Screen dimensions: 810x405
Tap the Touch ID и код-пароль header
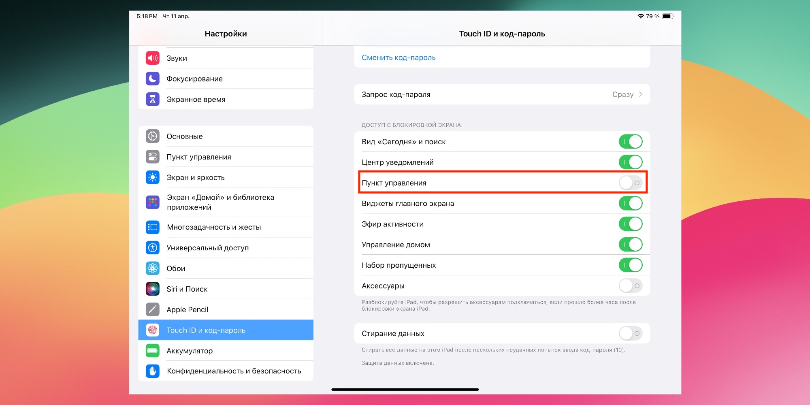[x=502, y=34]
